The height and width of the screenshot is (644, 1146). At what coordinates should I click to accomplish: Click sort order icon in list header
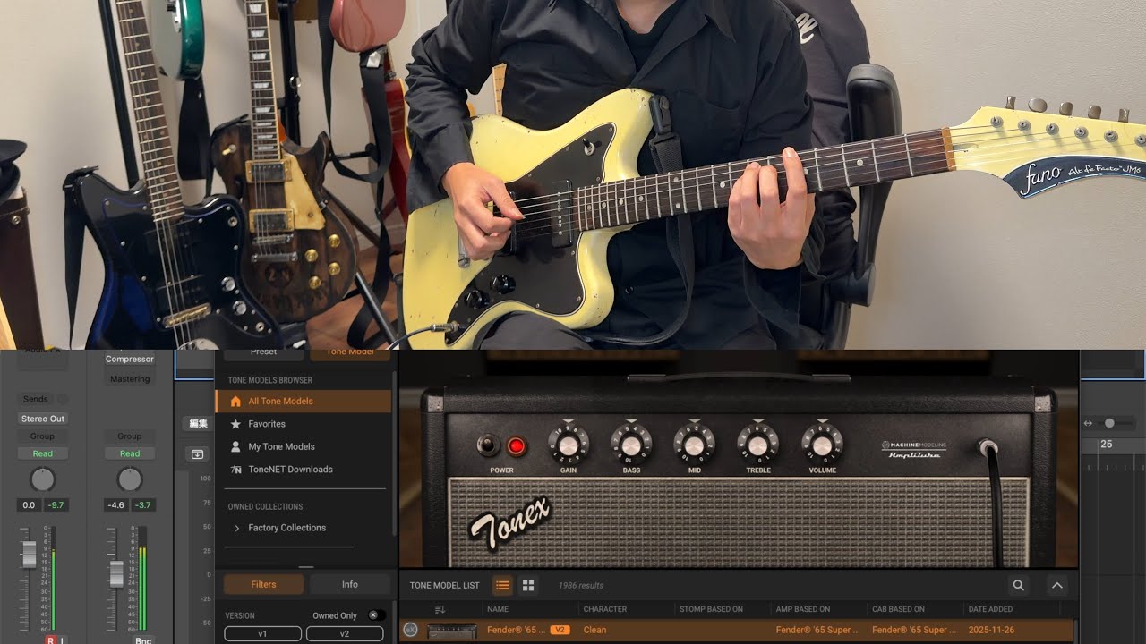[x=440, y=609]
